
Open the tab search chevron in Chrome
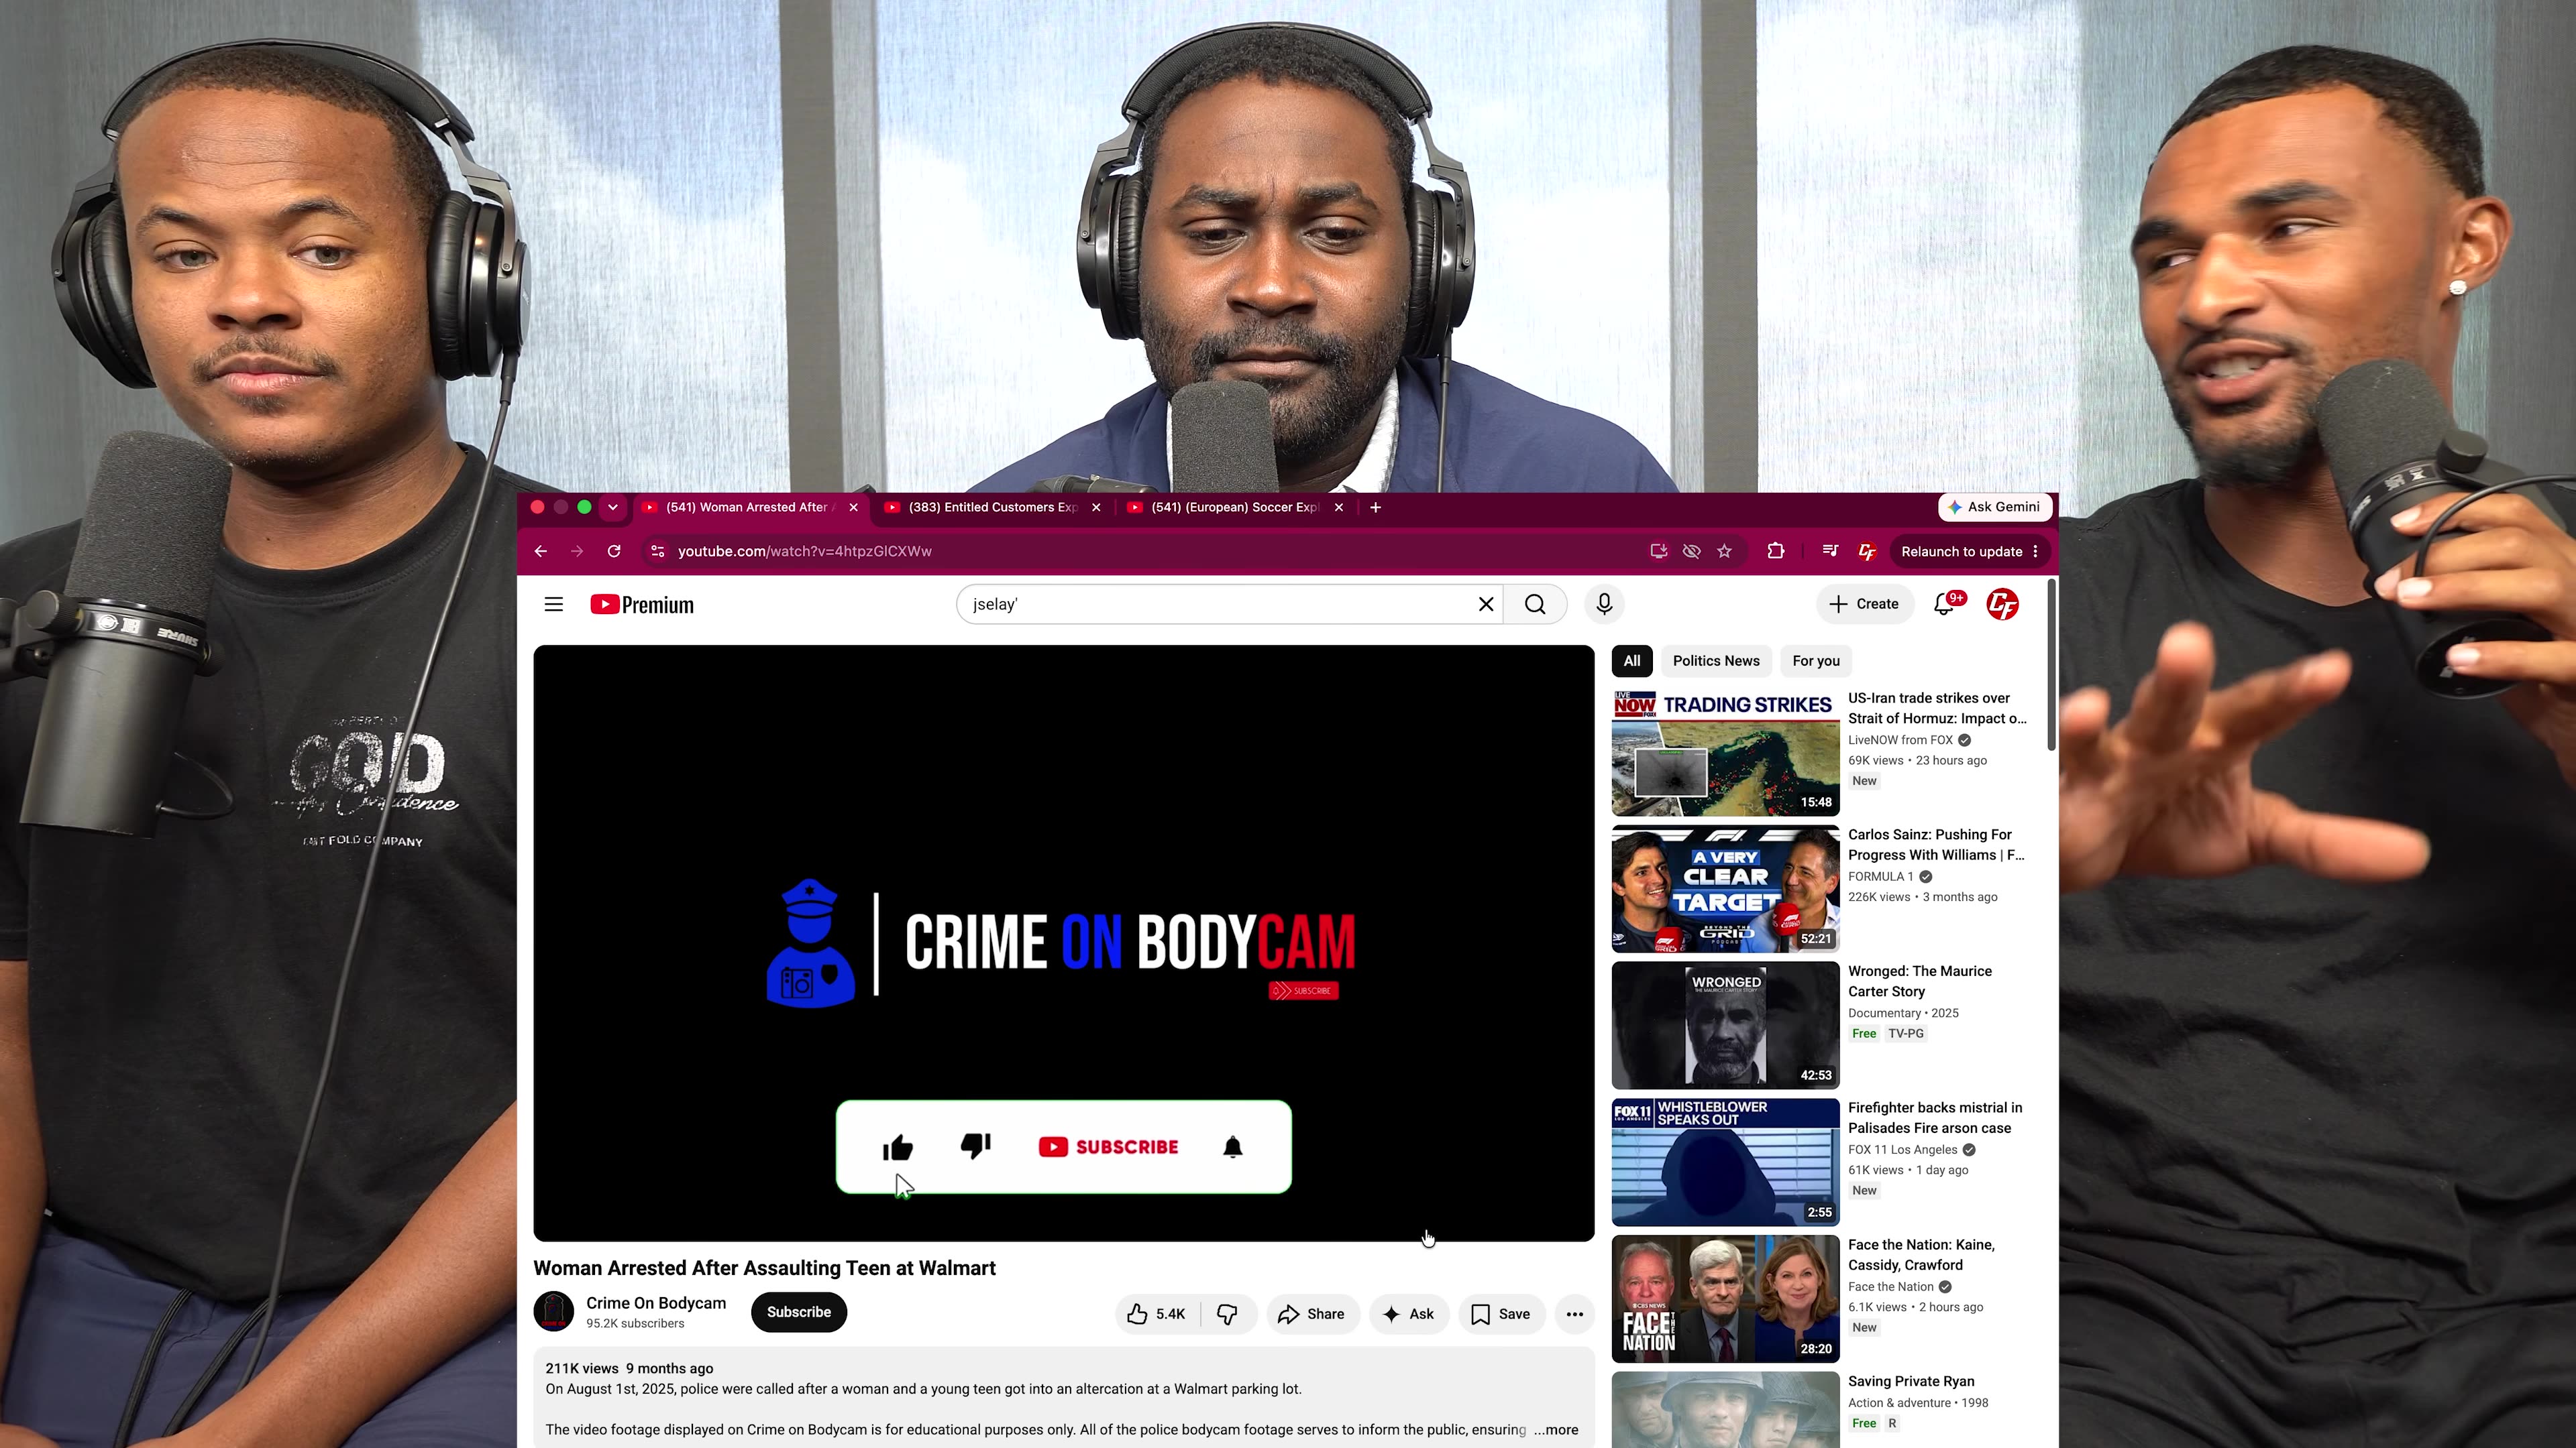click(x=613, y=507)
